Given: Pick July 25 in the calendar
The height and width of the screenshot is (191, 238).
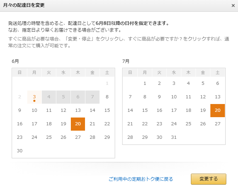Looking at the screenshot, I should tap(188, 124).
